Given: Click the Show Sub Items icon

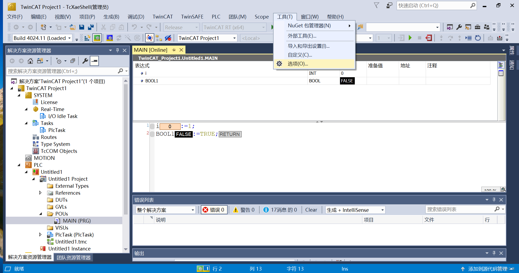Looking at the screenshot, I should (x=159, y=38).
